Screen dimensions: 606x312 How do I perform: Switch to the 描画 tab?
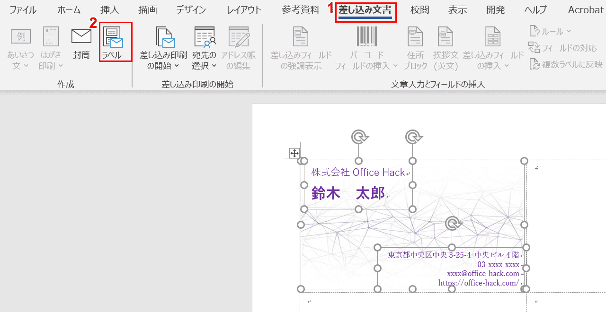148,10
